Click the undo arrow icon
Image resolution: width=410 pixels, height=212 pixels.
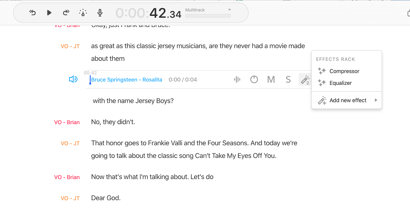pos(33,13)
